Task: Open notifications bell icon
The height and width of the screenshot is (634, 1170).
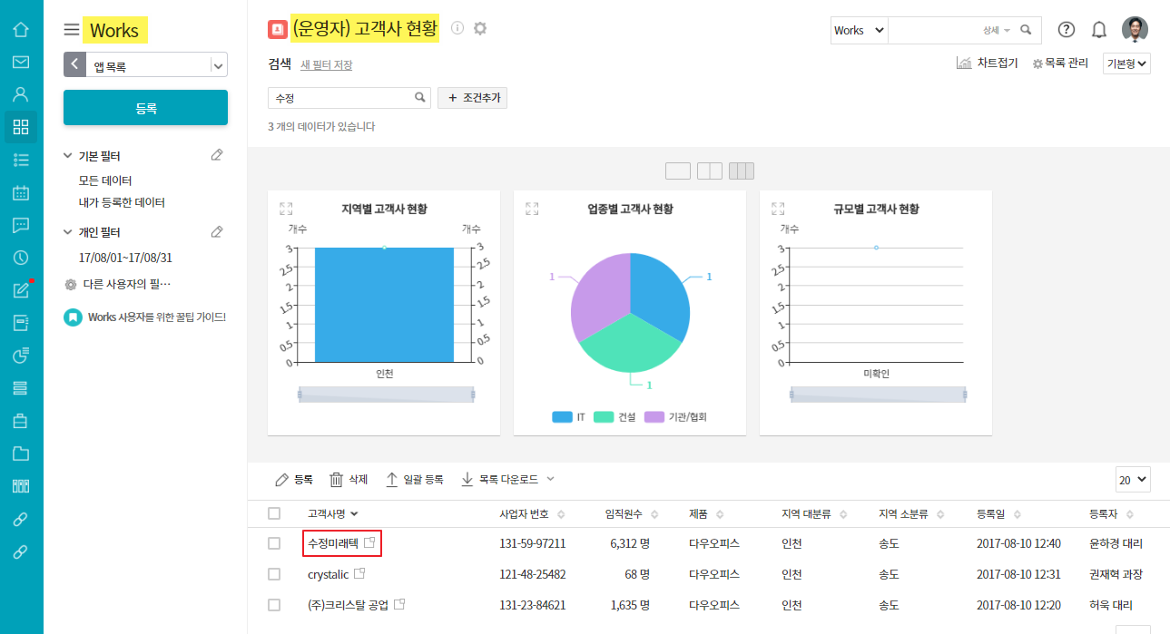Action: [1098, 30]
